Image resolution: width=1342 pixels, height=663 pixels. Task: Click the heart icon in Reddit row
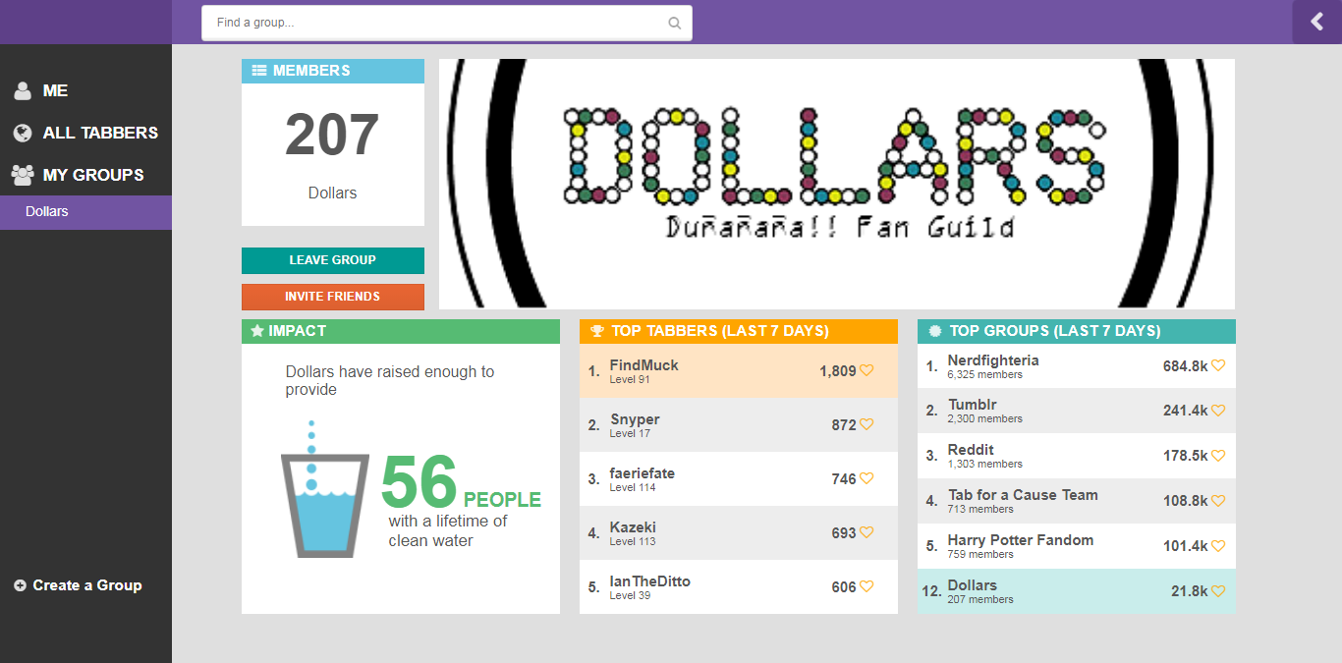[1218, 456]
